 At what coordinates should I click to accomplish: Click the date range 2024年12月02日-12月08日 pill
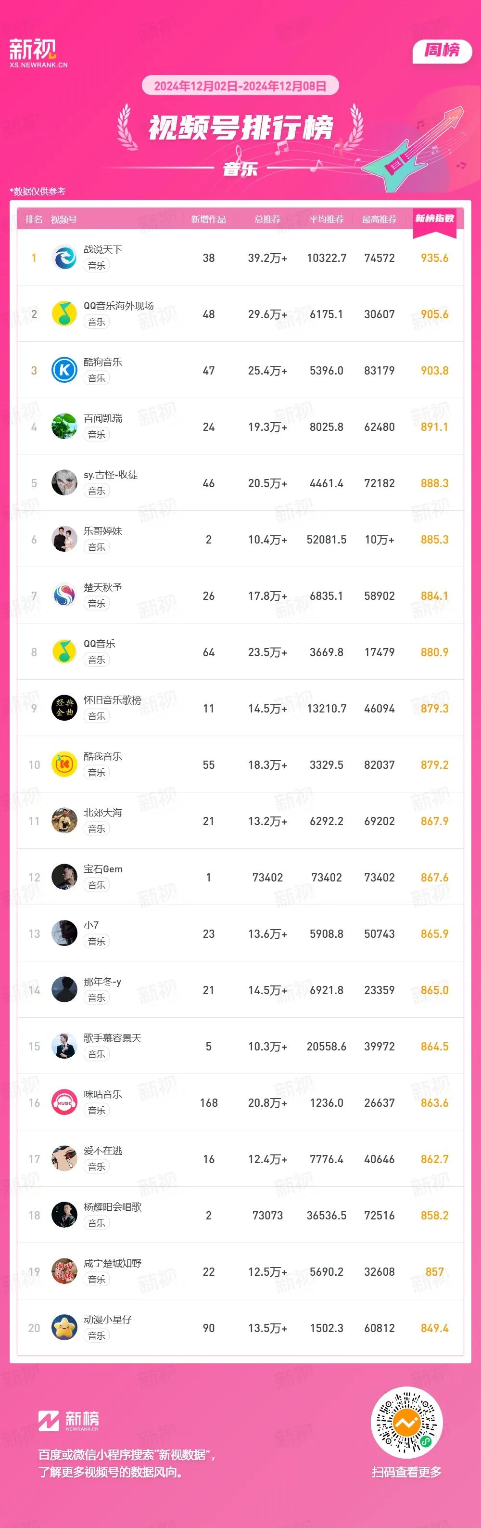(x=240, y=85)
